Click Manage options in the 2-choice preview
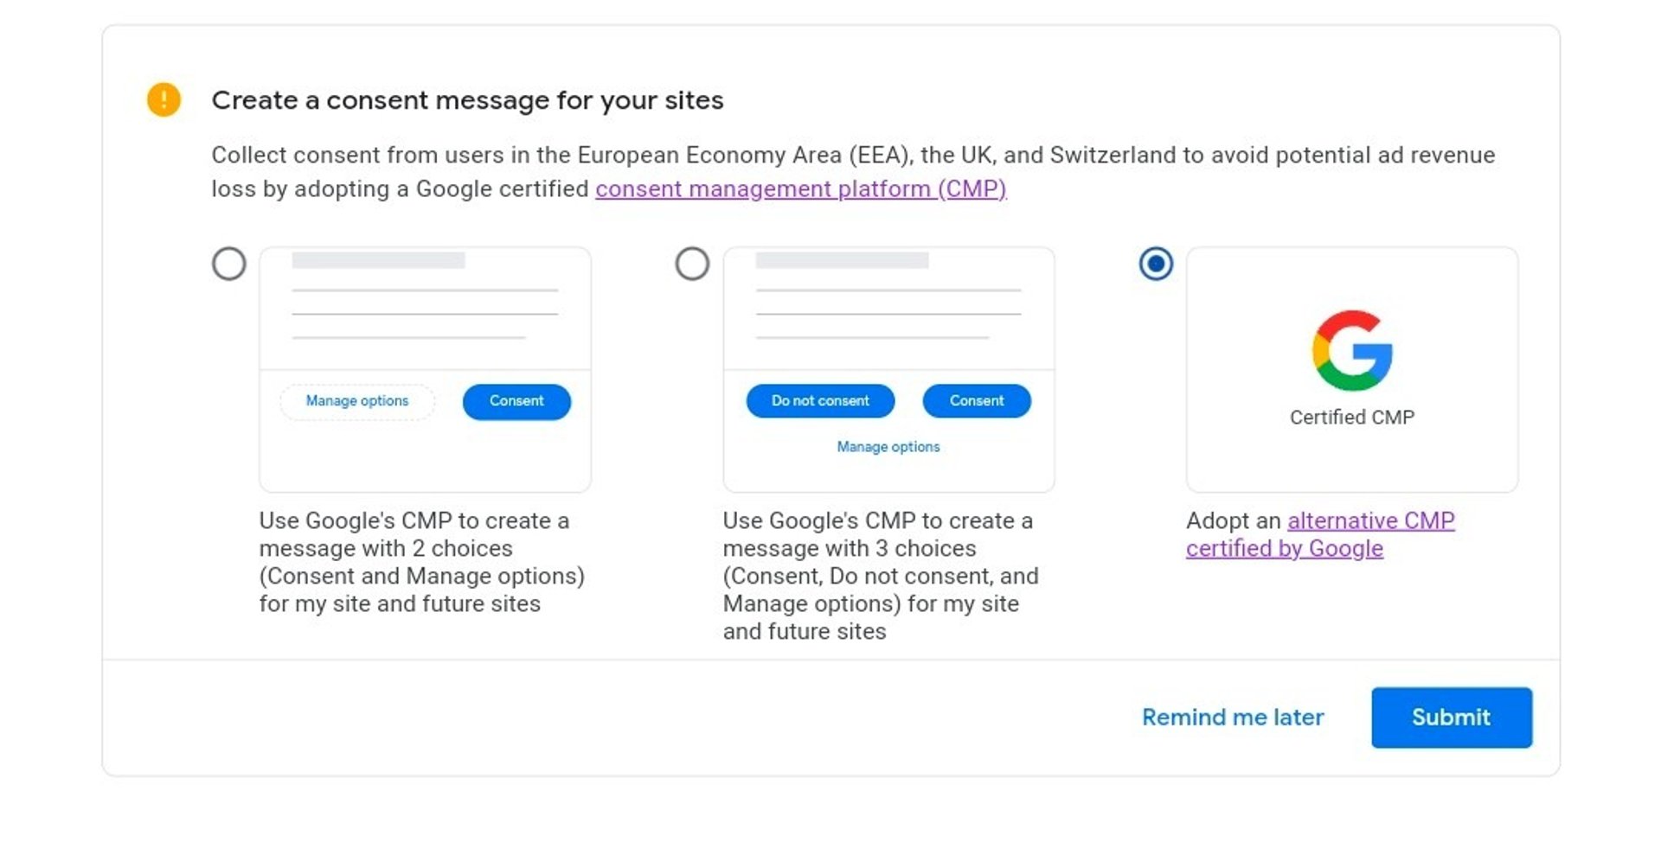 pyautogui.click(x=357, y=401)
